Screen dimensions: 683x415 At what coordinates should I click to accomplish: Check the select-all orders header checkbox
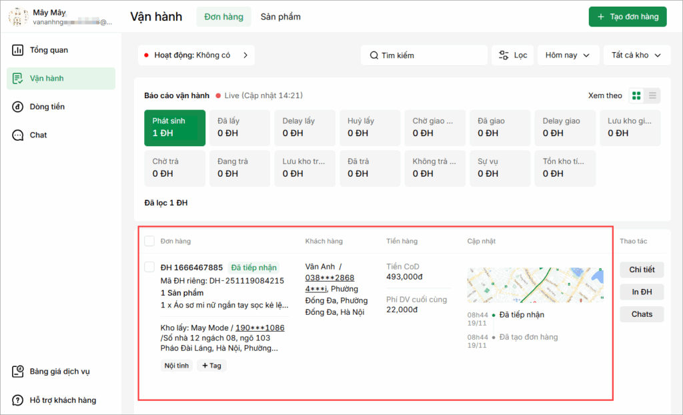click(x=149, y=241)
